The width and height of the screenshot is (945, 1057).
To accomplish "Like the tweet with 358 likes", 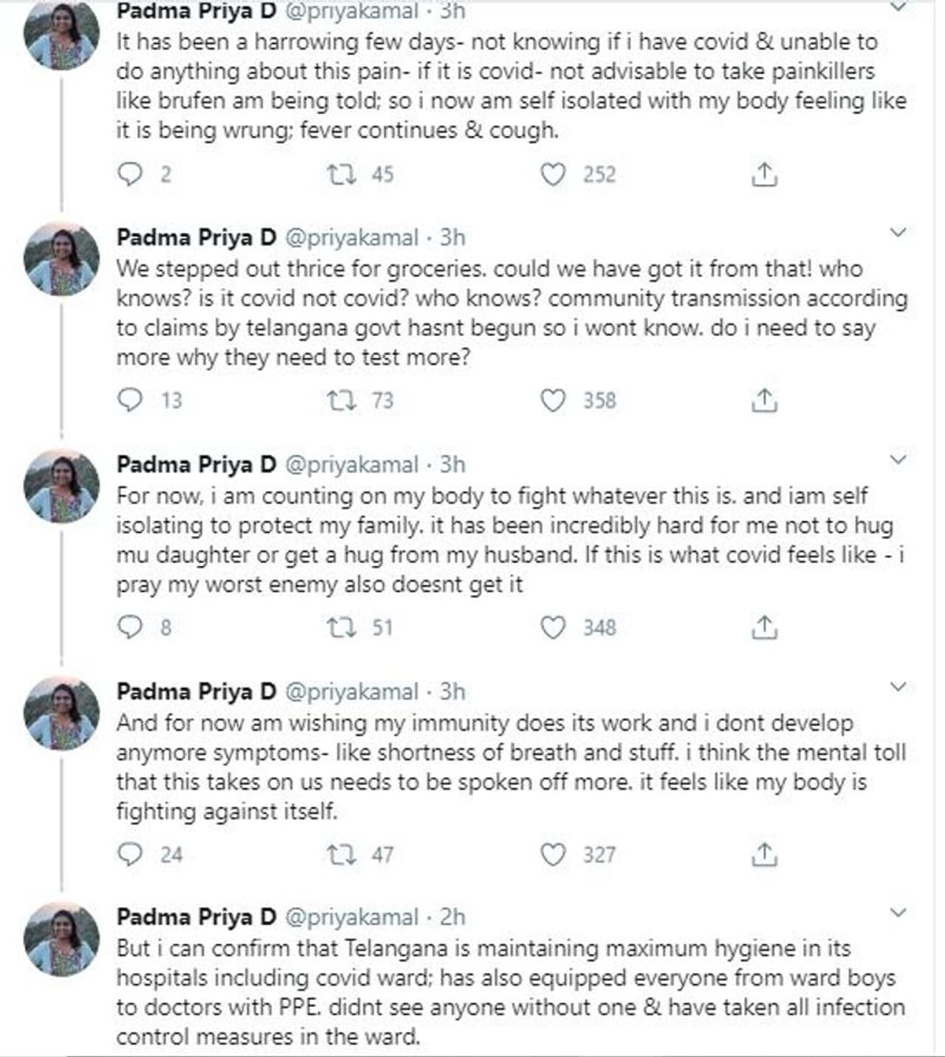I will click(x=552, y=400).
